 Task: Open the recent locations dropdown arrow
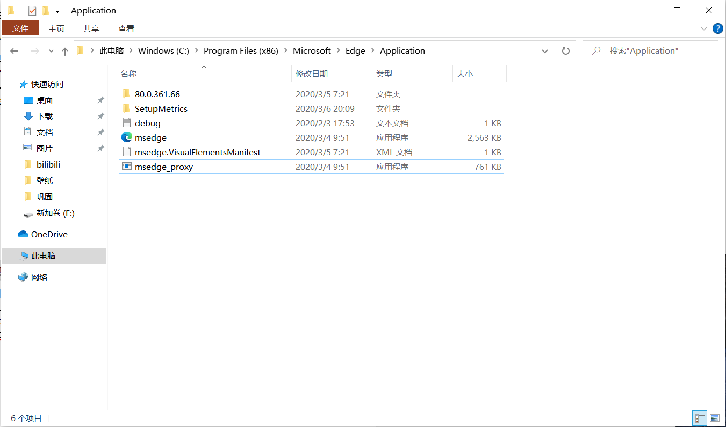point(51,51)
